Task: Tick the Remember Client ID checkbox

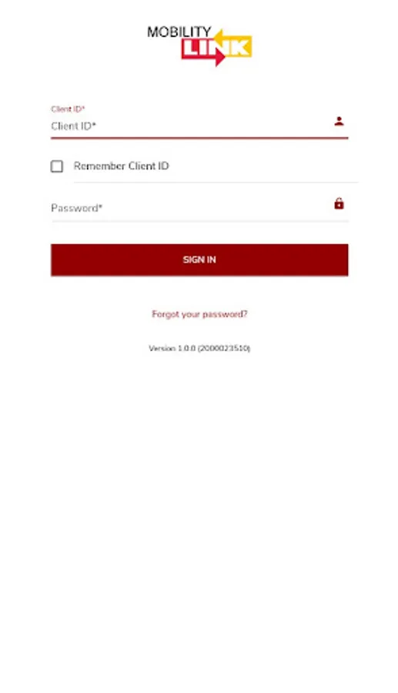Action: (57, 166)
